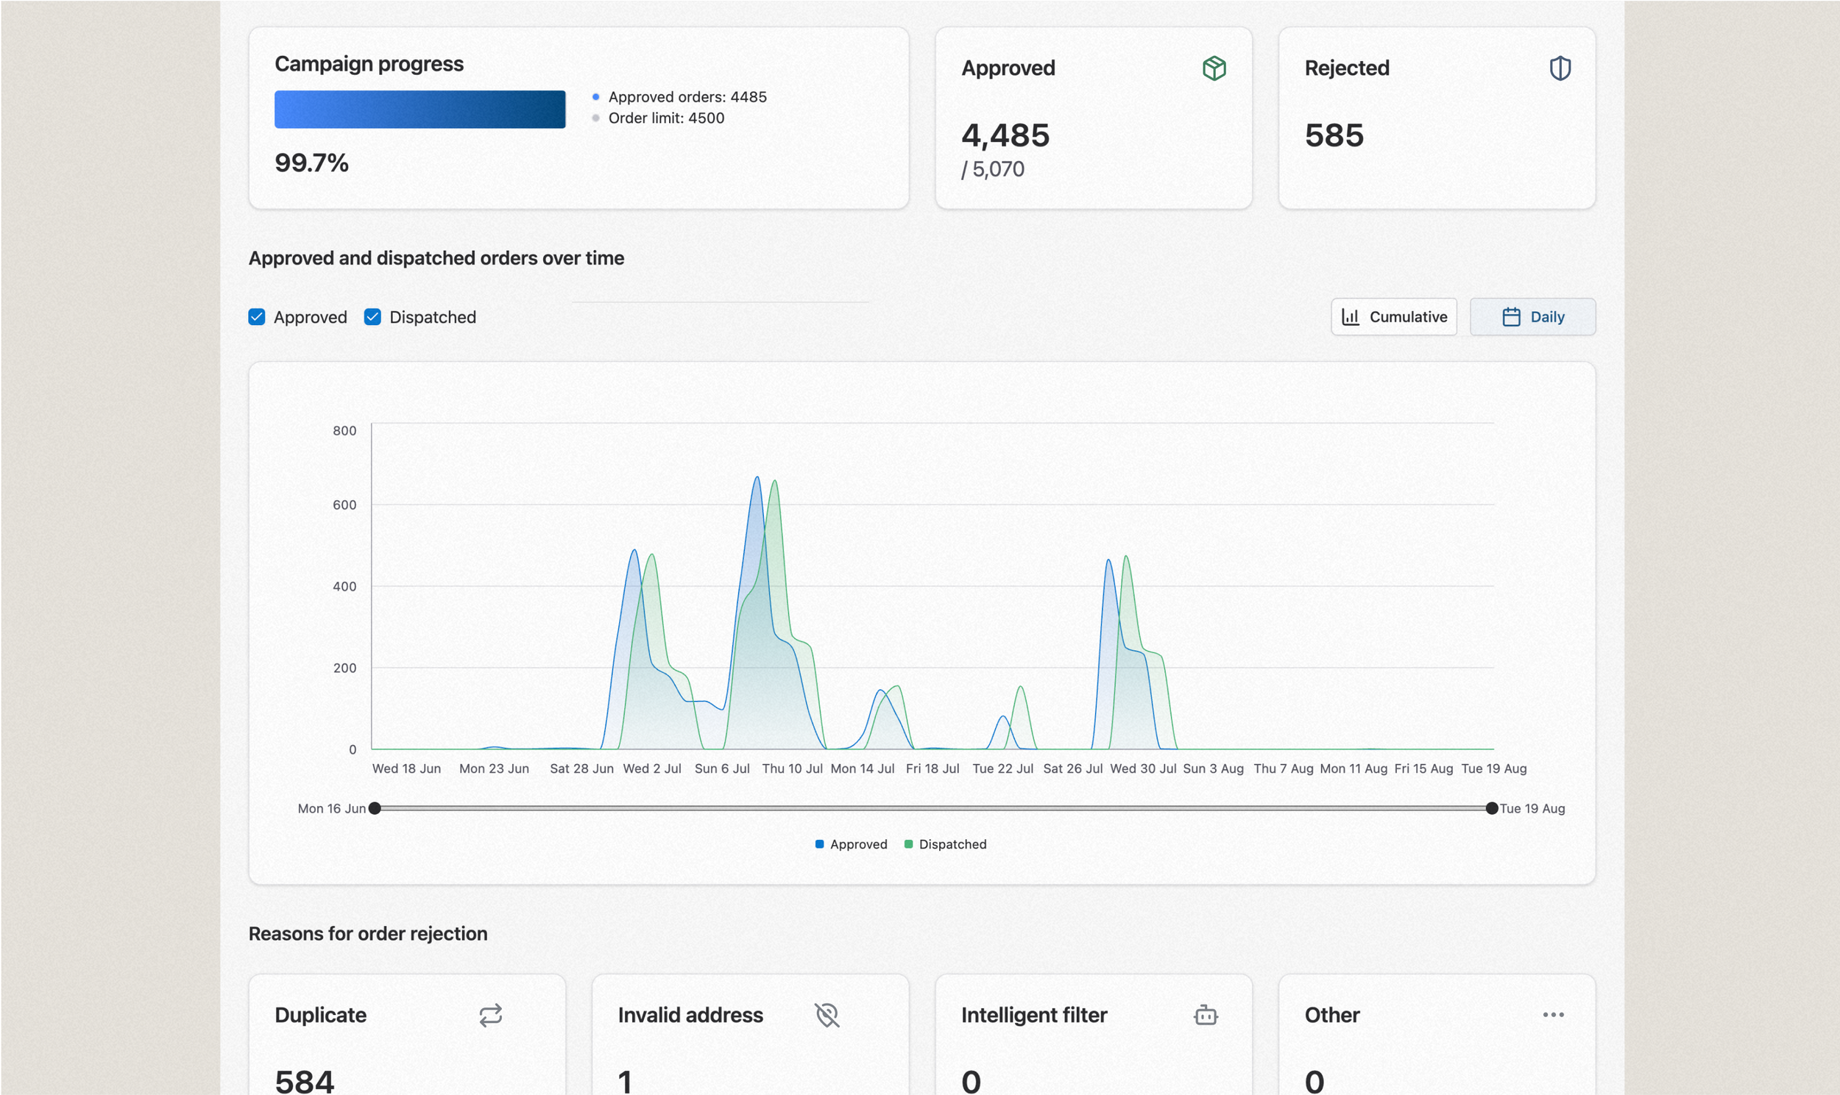Viewport: 1840px width, 1095px height.
Task: Click the shield icon on the Rejected card
Action: [x=1560, y=68]
